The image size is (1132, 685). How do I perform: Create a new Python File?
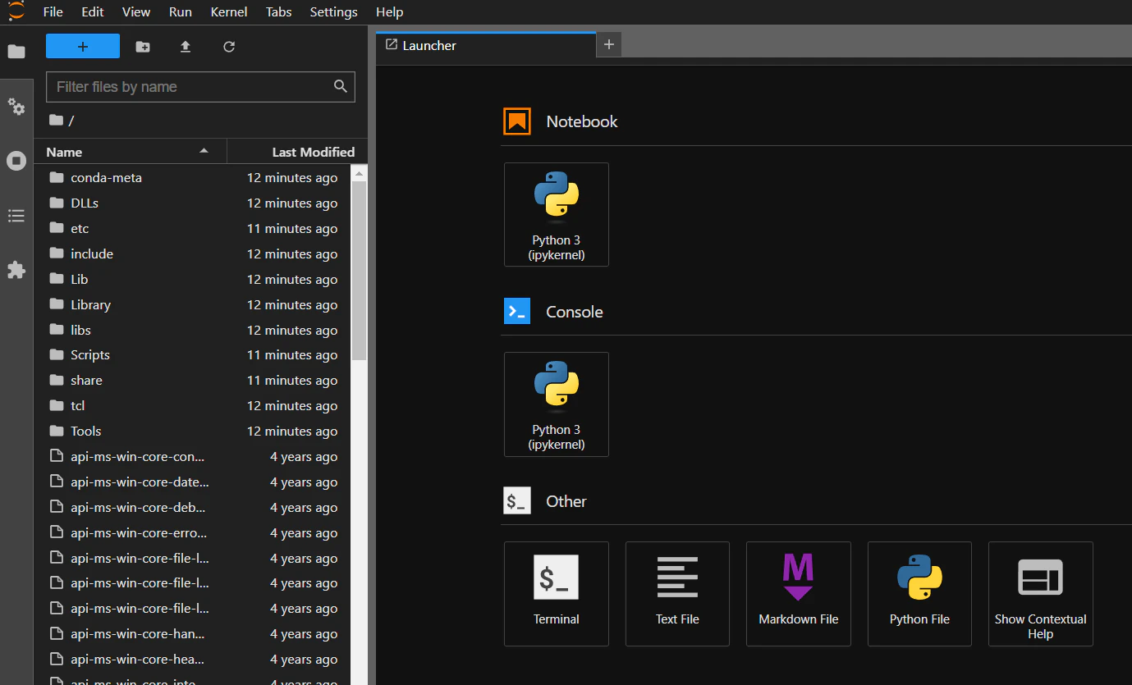919,593
